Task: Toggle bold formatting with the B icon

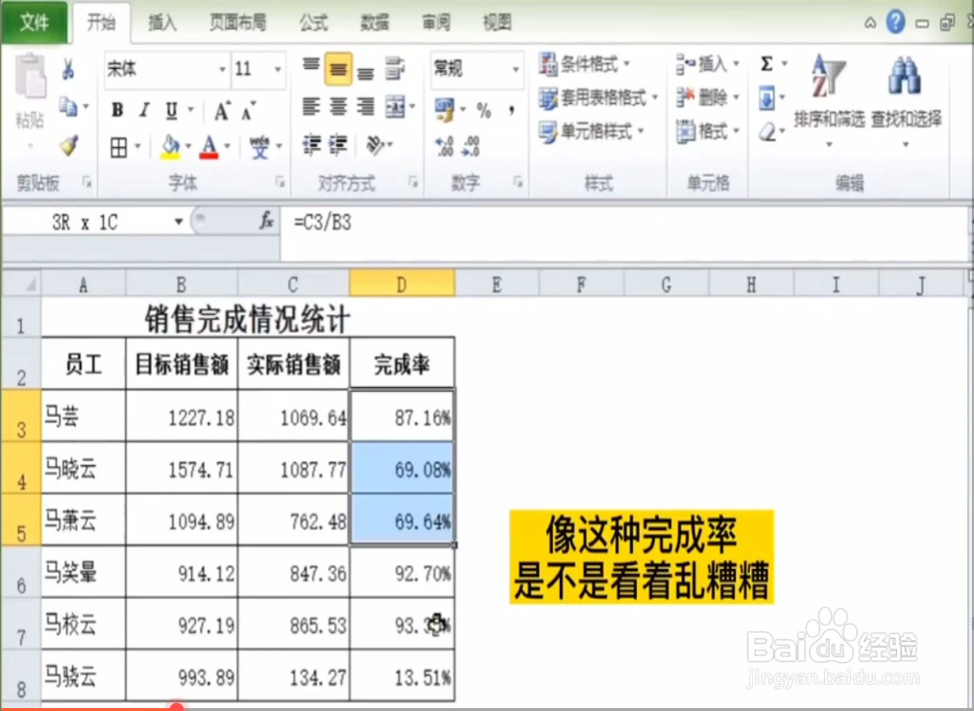Action: pos(119,110)
